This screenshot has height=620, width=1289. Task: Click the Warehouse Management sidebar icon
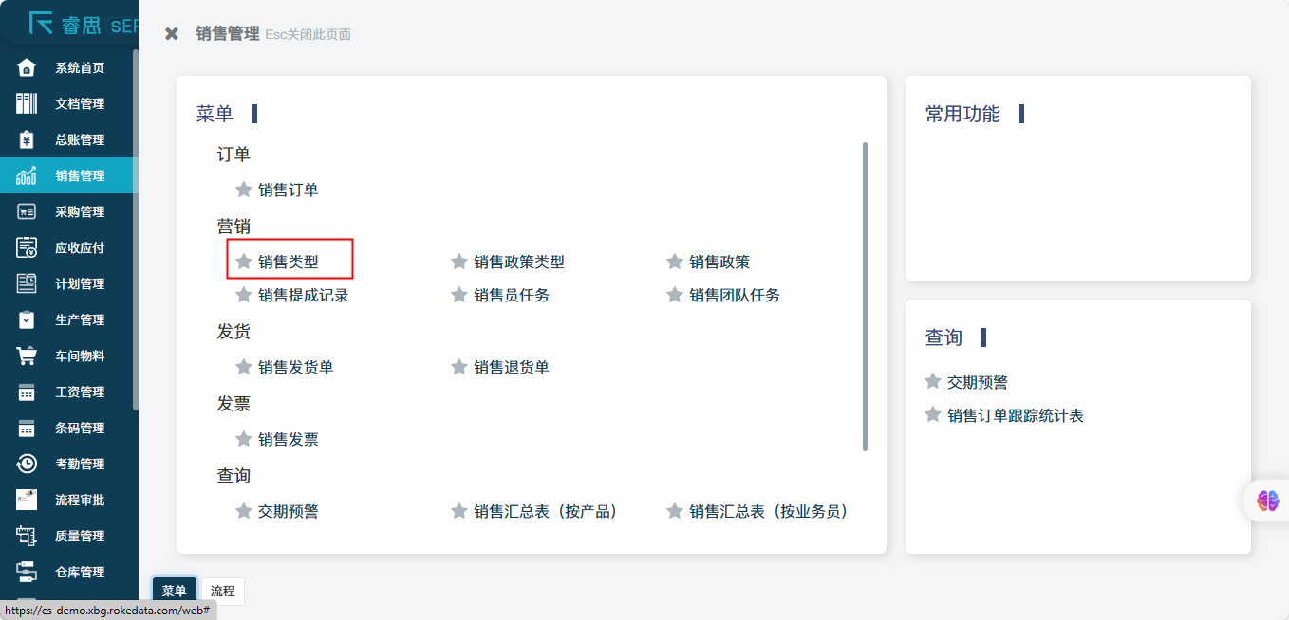coord(27,573)
